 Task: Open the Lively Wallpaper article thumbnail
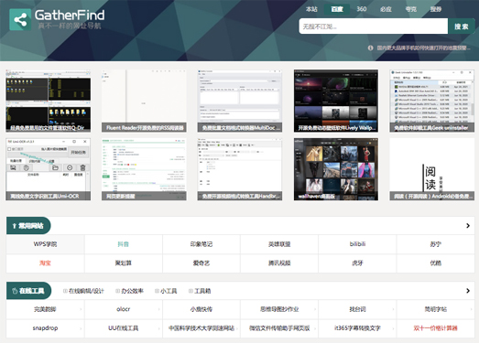click(x=336, y=101)
